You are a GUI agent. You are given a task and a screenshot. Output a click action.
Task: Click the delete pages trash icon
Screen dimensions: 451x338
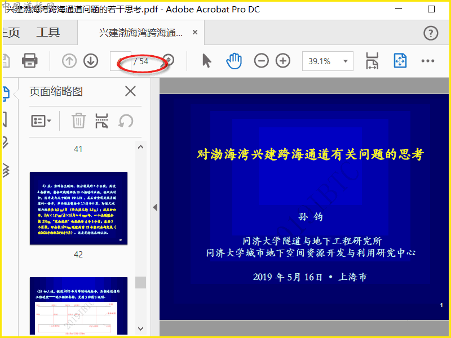[x=78, y=121]
